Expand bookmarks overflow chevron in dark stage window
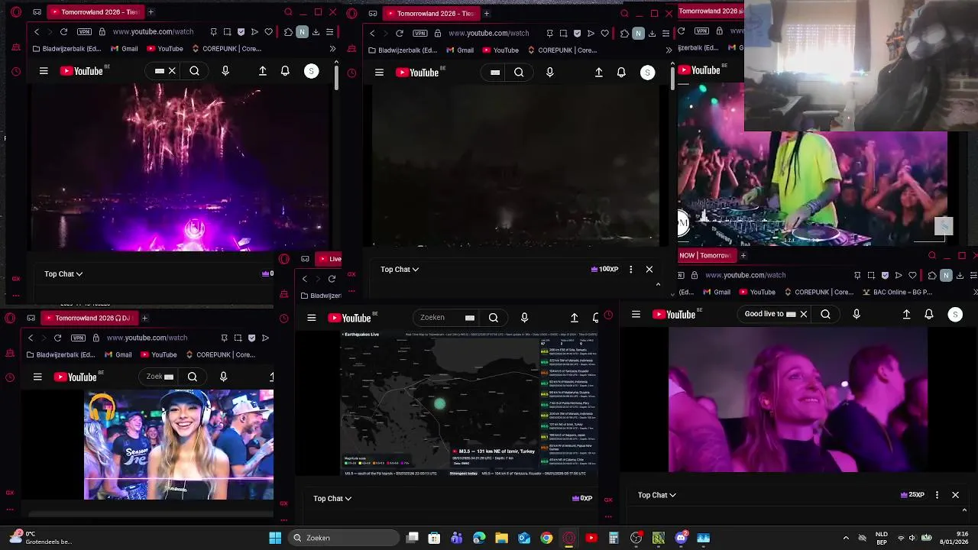This screenshot has width=978, height=550. click(669, 50)
